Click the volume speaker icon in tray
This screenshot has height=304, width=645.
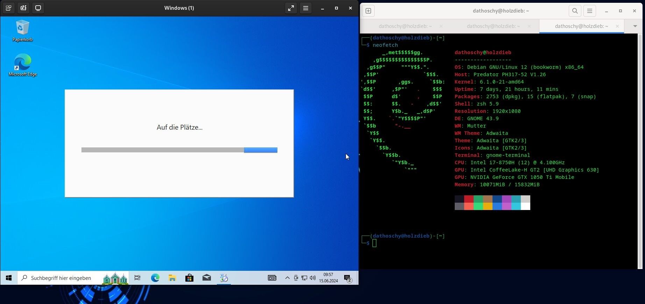[x=313, y=278]
